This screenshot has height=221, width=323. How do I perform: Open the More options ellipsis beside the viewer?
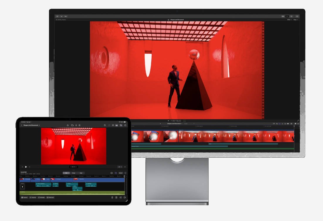(125, 167)
